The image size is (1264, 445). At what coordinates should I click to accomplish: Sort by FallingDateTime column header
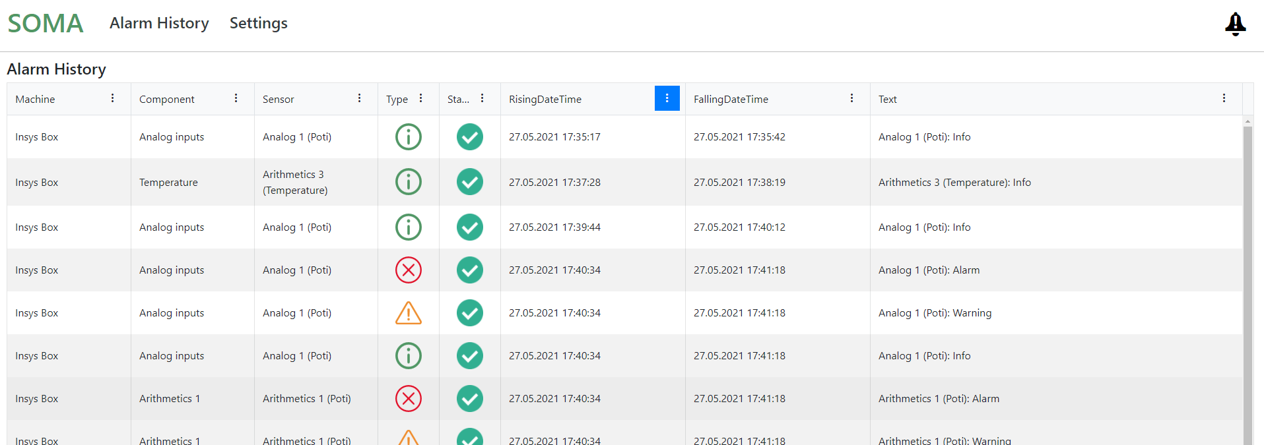pos(731,100)
